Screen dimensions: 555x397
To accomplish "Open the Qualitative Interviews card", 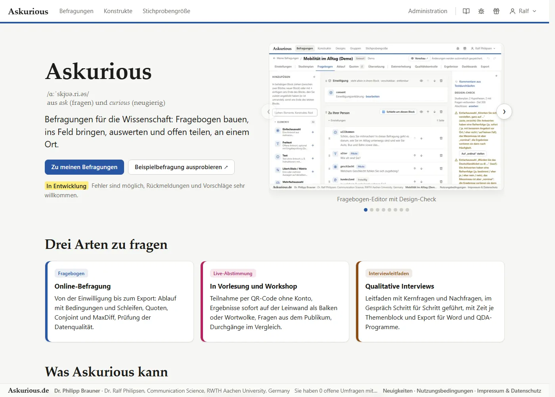I will (430, 301).
